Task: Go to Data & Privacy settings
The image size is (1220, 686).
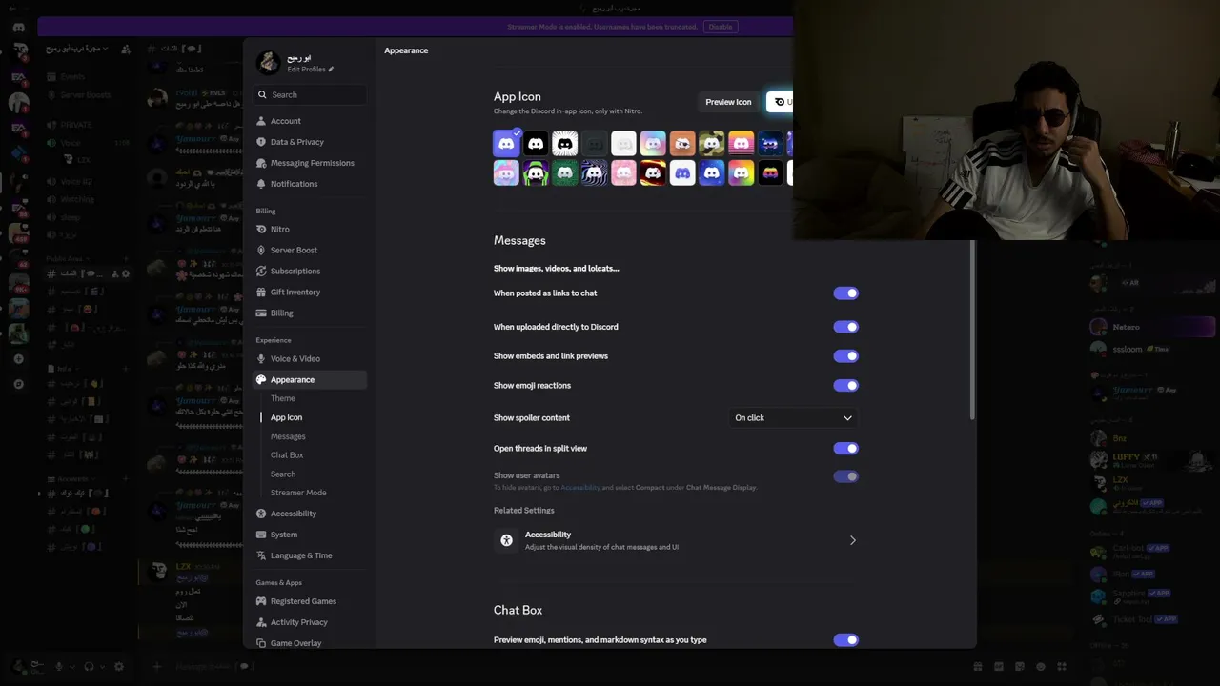Action: 310,142
